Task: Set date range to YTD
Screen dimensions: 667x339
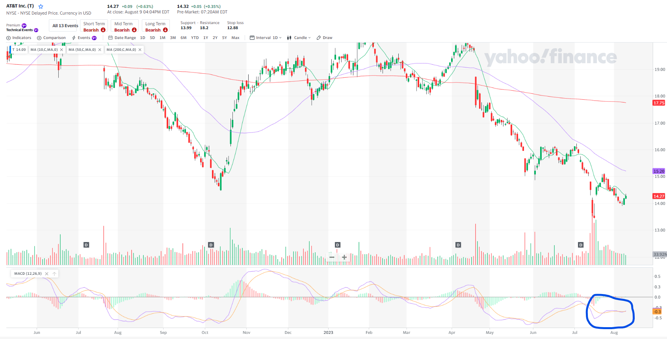Action: [195, 38]
